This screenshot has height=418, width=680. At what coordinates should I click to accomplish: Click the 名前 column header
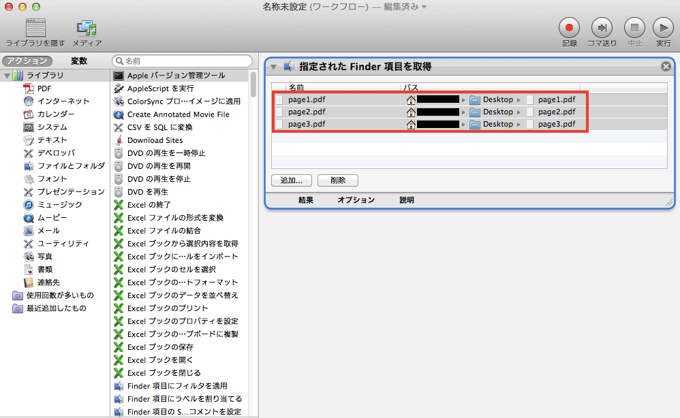coord(343,88)
